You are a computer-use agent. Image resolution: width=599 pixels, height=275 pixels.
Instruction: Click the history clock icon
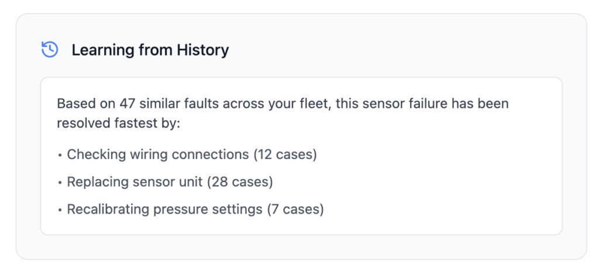[x=50, y=50]
